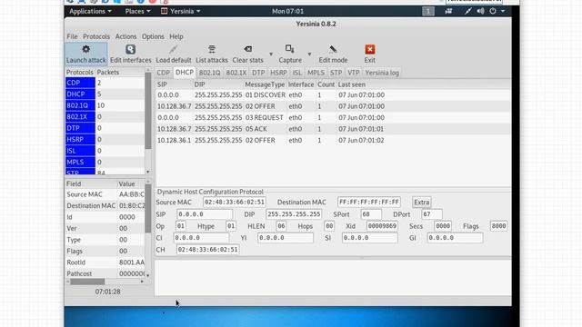Switch to the STP tab
Viewport: 582px width, 327px height.
[x=336, y=73]
